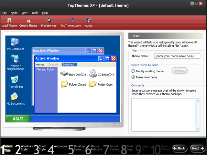The height and width of the screenshot is (155, 207).
Task: Minimize the TopThemes XP window
Action: (x=192, y=4)
